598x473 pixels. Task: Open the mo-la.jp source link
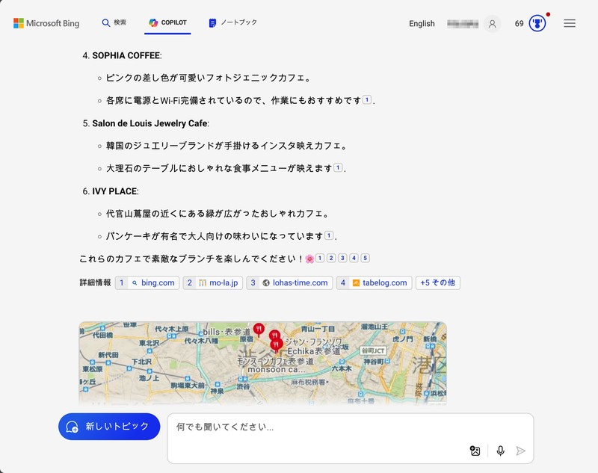213,282
